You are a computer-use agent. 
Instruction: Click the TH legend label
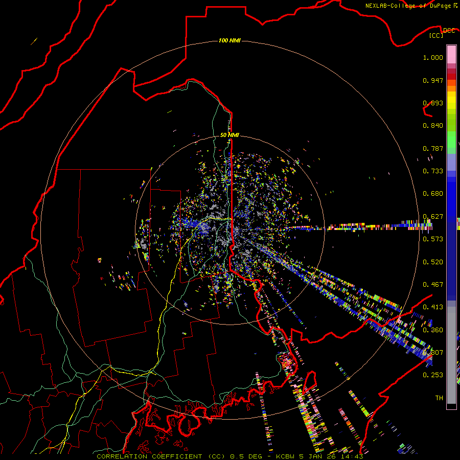point(439,398)
